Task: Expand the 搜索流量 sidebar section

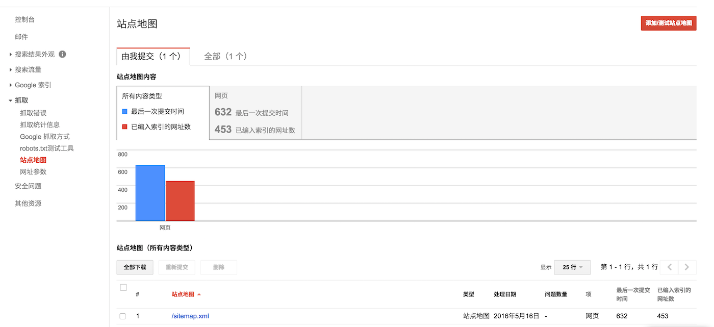Action: tap(11, 70)
